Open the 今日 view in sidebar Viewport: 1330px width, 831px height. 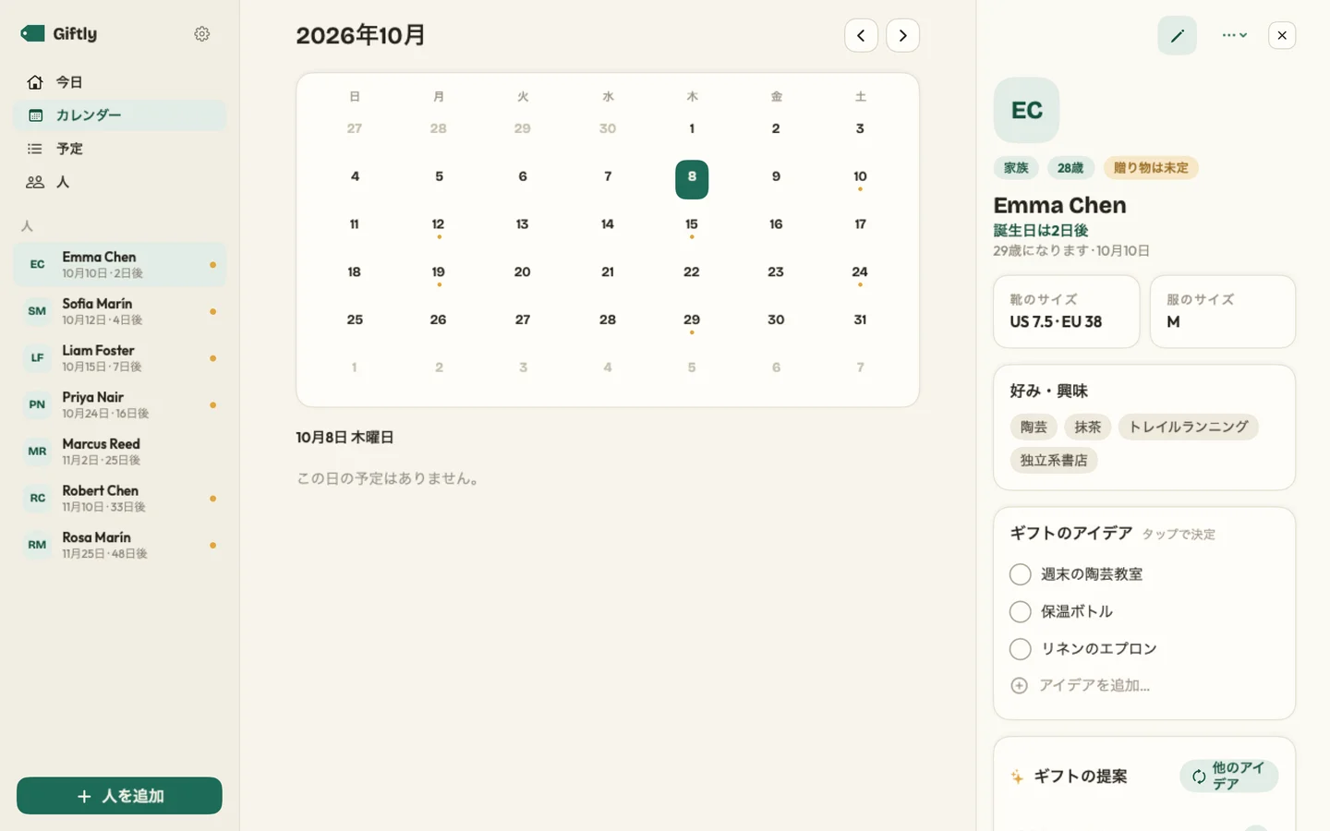click(x=119, y=82)
